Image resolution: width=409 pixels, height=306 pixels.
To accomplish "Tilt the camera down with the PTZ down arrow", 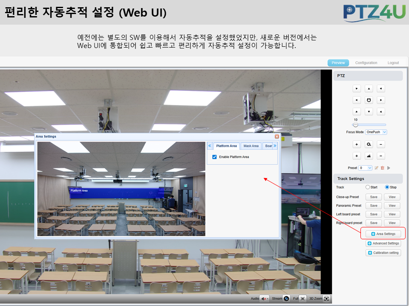I will click(x=369, y=112).
